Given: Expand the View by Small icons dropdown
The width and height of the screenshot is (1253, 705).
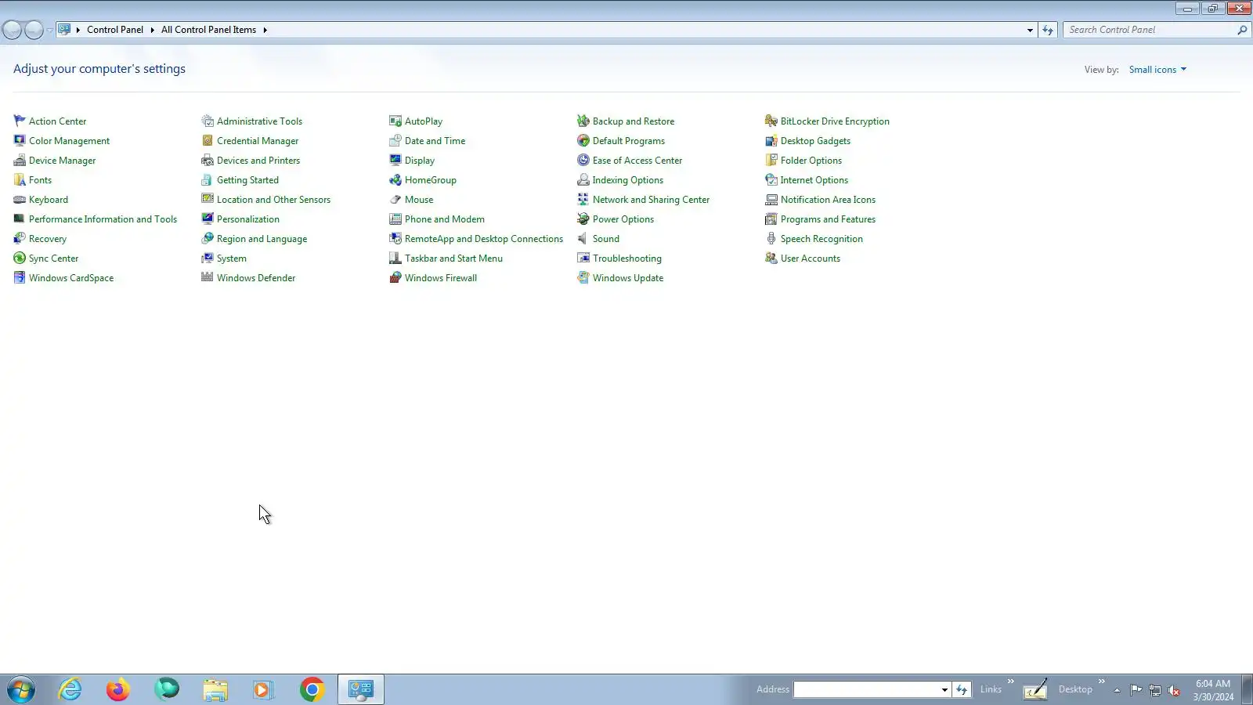Looking at the screenshot, I should click(1157, 70).
